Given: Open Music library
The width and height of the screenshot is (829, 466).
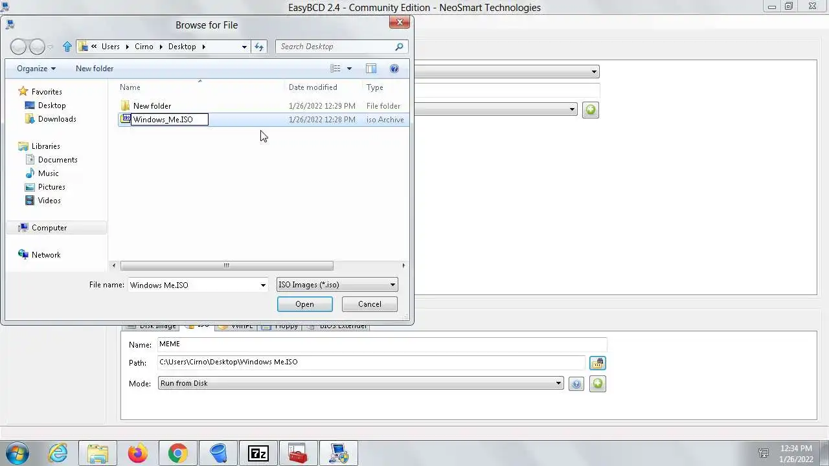Looking at the screenshot, I should (48, 173).
